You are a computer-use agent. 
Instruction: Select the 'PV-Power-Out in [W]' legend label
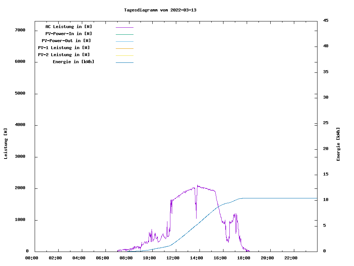66,41
